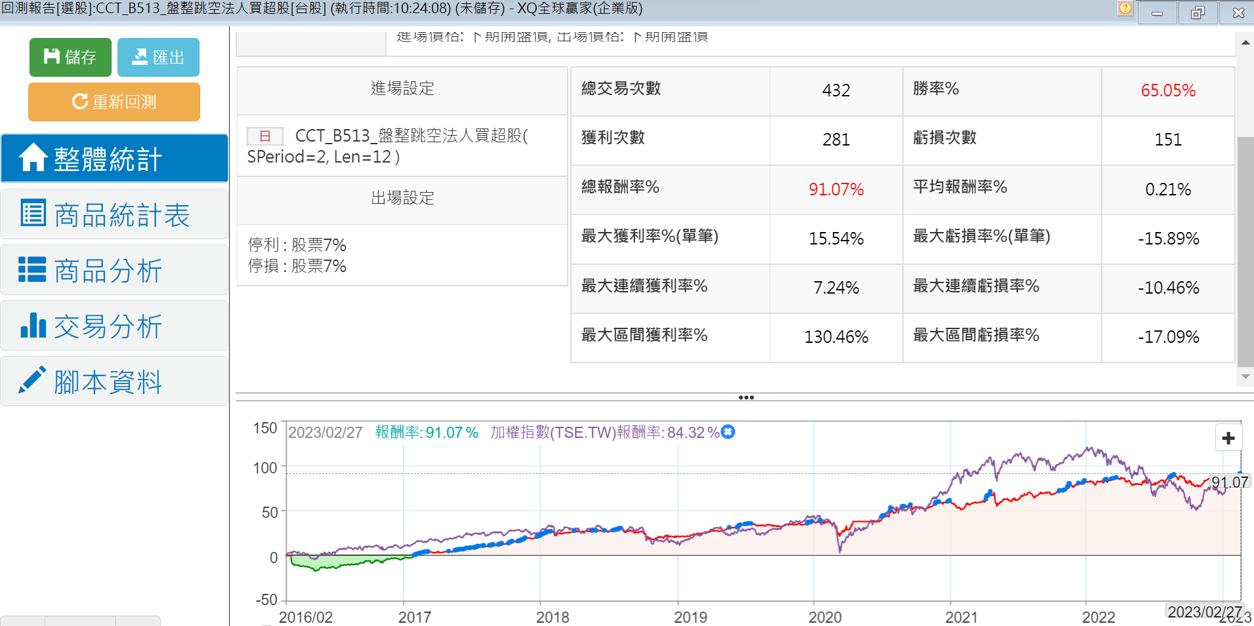The width and height of the screenshot is (1254, 626).
Task: Re-run the backtest with 重新回測
Action: [114, 102]
